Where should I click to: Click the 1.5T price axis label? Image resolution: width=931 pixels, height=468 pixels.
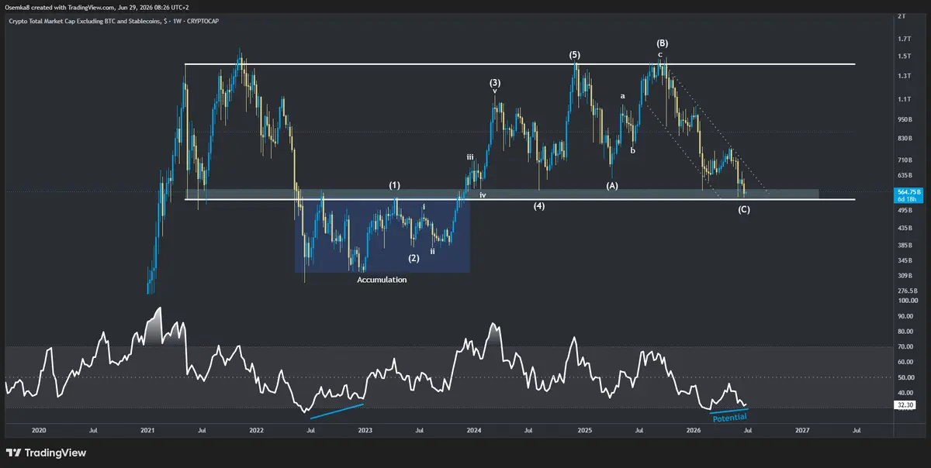pos(903,57)
